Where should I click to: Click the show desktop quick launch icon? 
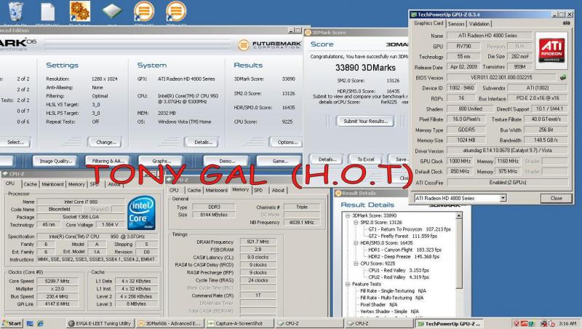pos(30,323)
